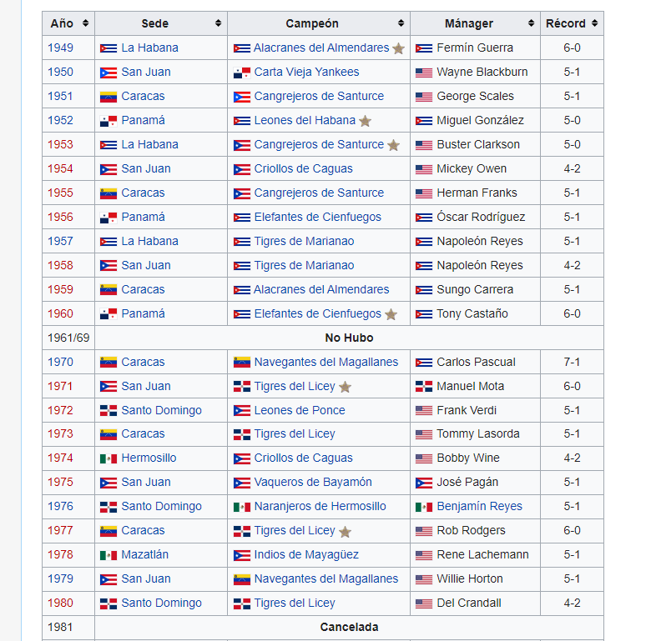Screen dimensions: 651x641
Task: Click the Mickey Owen manager cell
Action: point(476,168)
